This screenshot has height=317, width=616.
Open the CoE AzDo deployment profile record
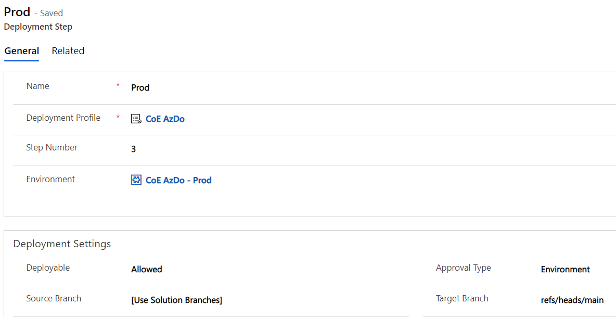click(x=165, y=119)
